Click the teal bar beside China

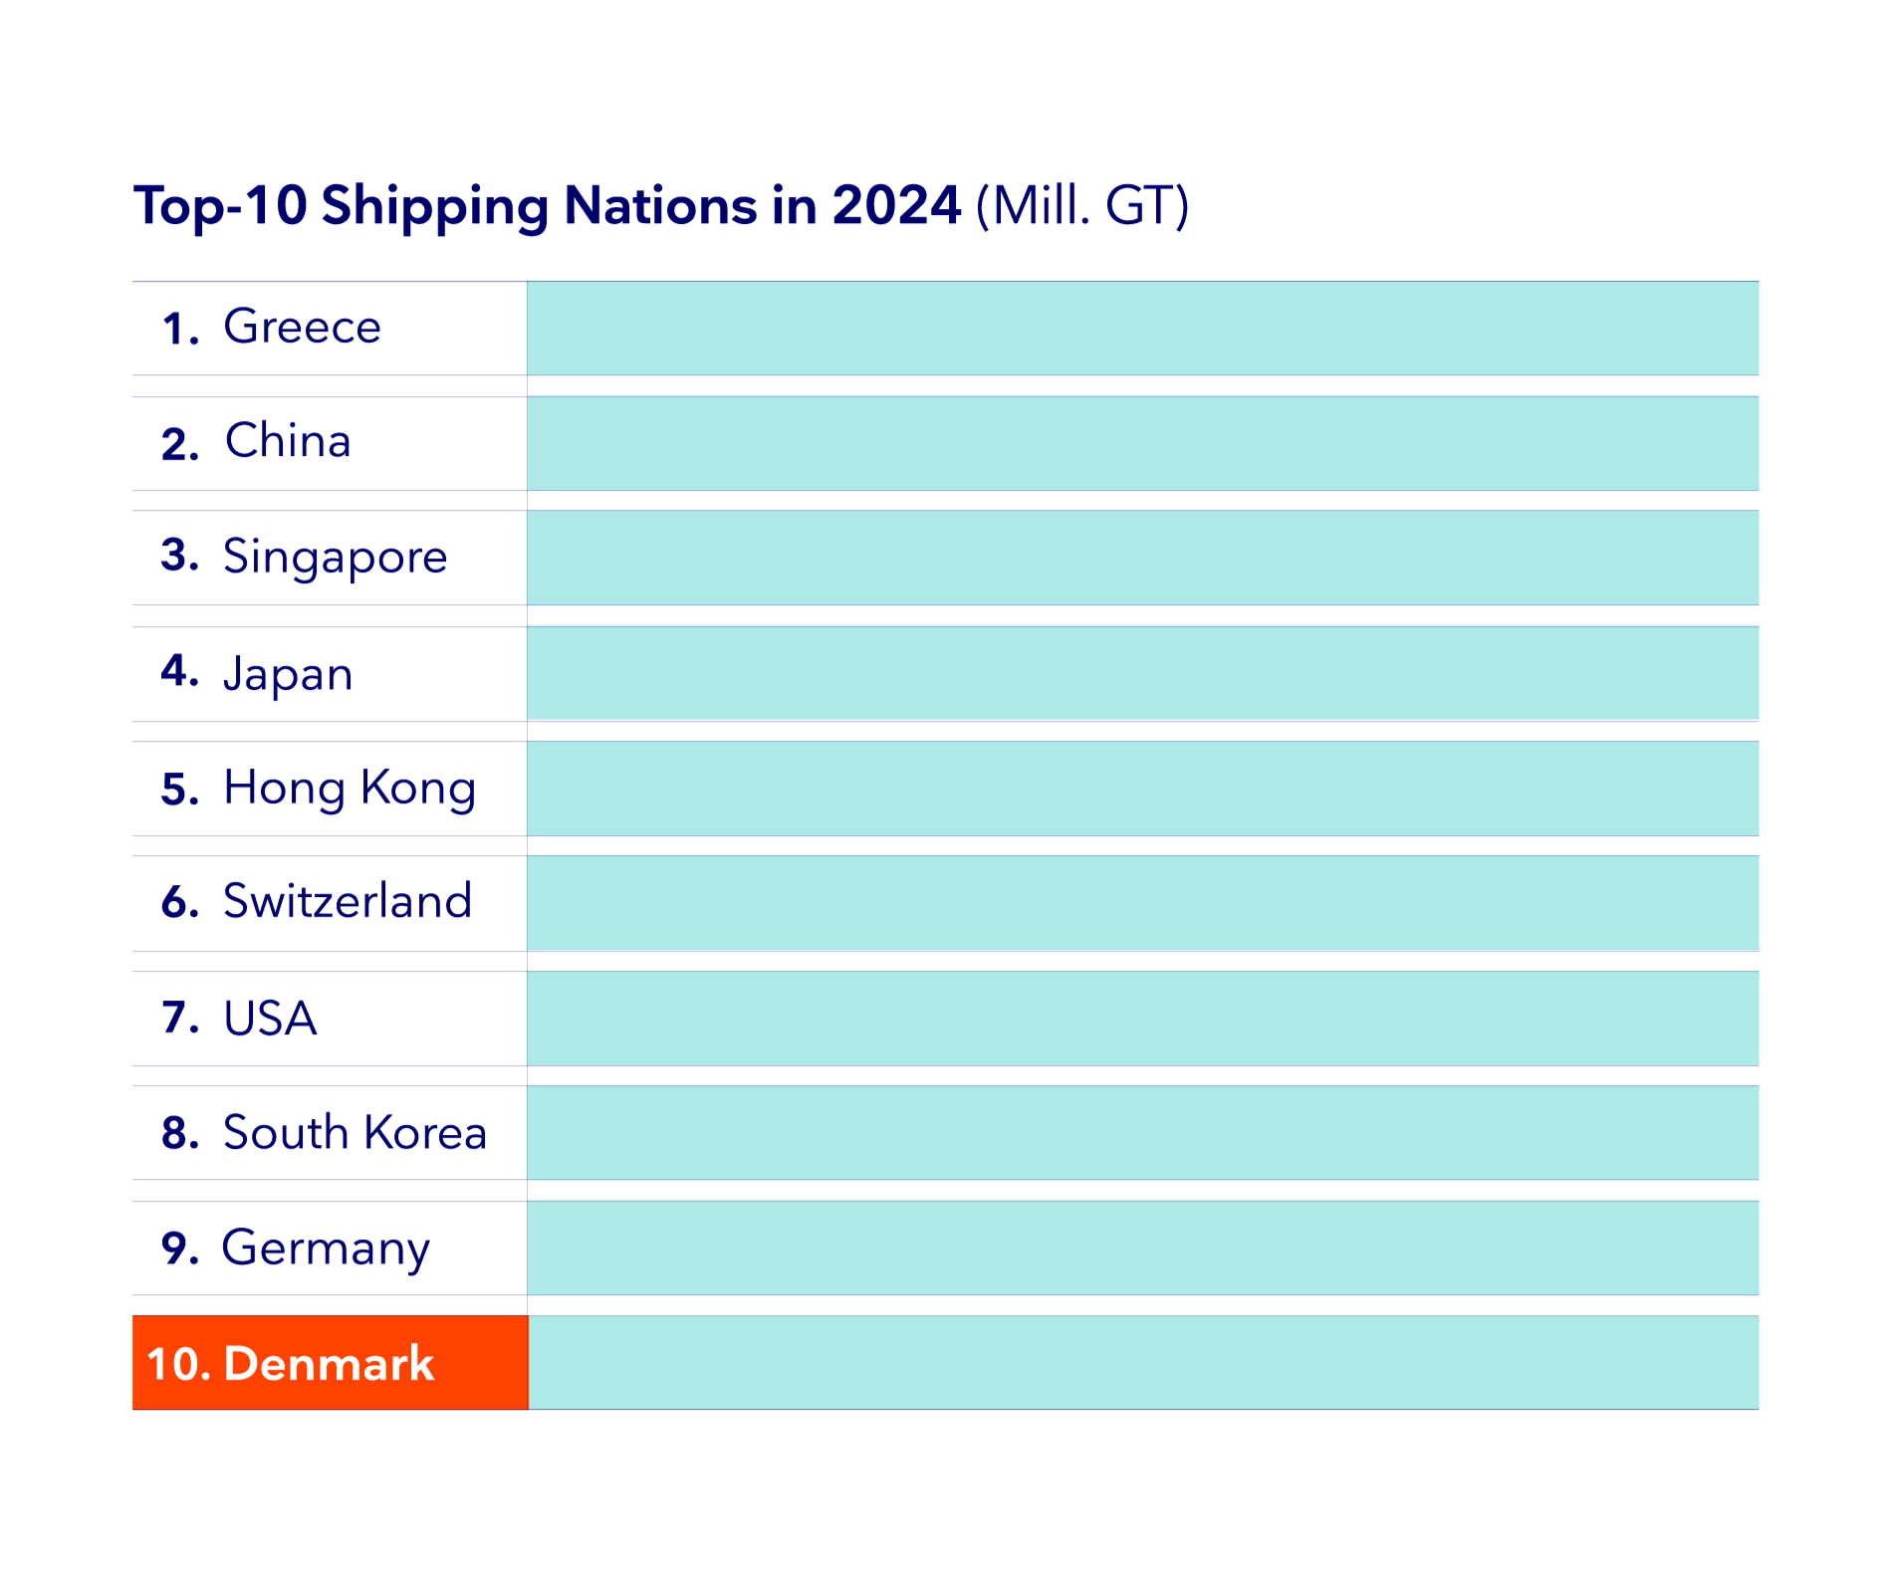(1142, 443)
